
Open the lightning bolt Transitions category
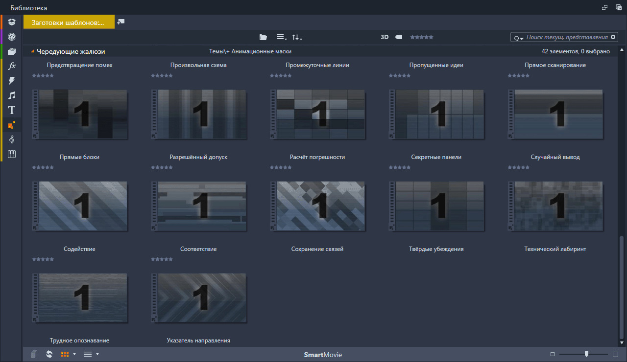tap(12, 81)
